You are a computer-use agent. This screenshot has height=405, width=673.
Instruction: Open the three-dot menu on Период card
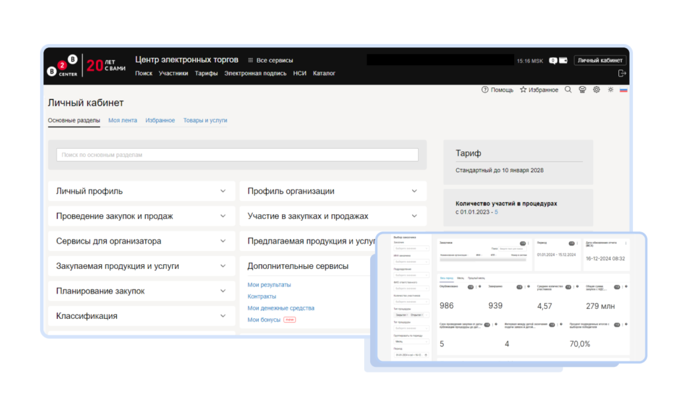point(577,243)
